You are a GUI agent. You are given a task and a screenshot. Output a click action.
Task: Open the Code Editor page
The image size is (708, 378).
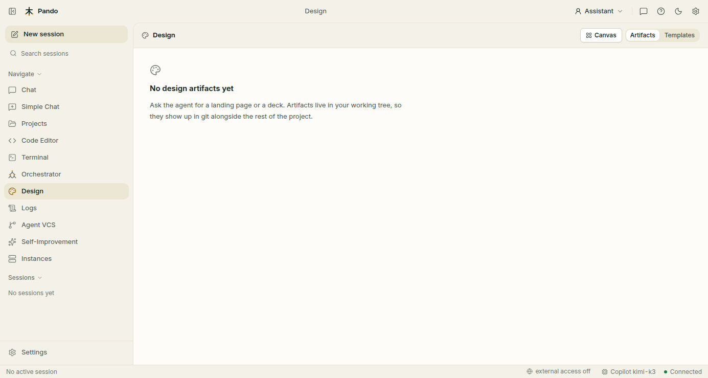[x=66, y=141]
